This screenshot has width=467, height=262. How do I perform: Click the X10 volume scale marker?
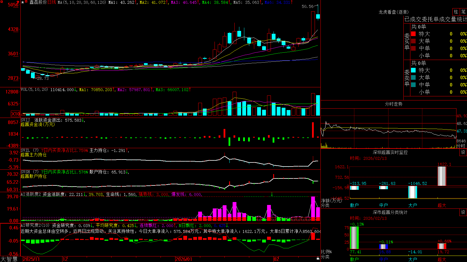pyautogui.click(x=15, y=114)
